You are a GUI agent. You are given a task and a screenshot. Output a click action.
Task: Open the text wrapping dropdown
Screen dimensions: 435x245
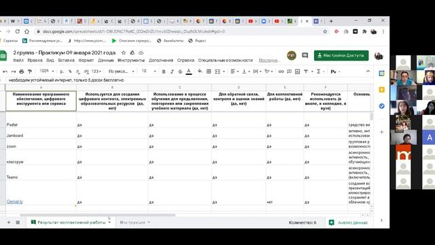[x=258, y=71]
